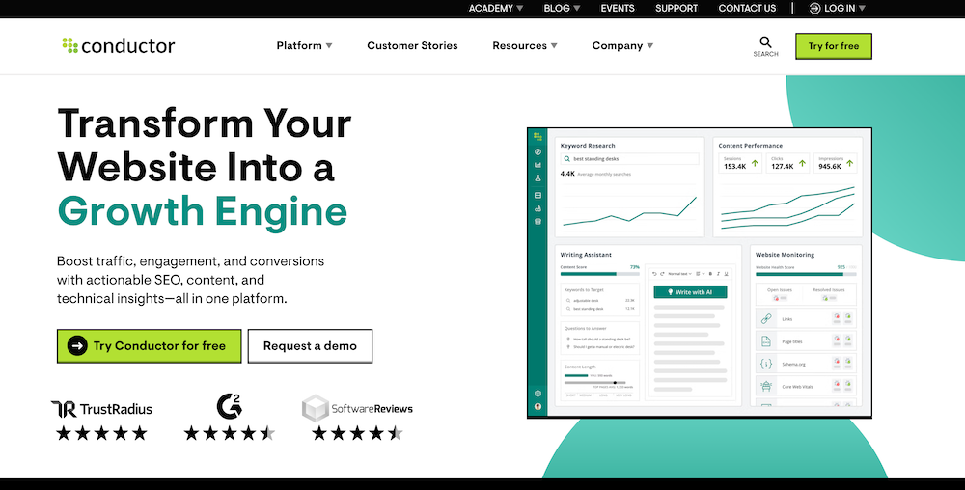Click the curly braces icon beside Schema.org
This screenshot has height=490, width=965.
[766, 364]
